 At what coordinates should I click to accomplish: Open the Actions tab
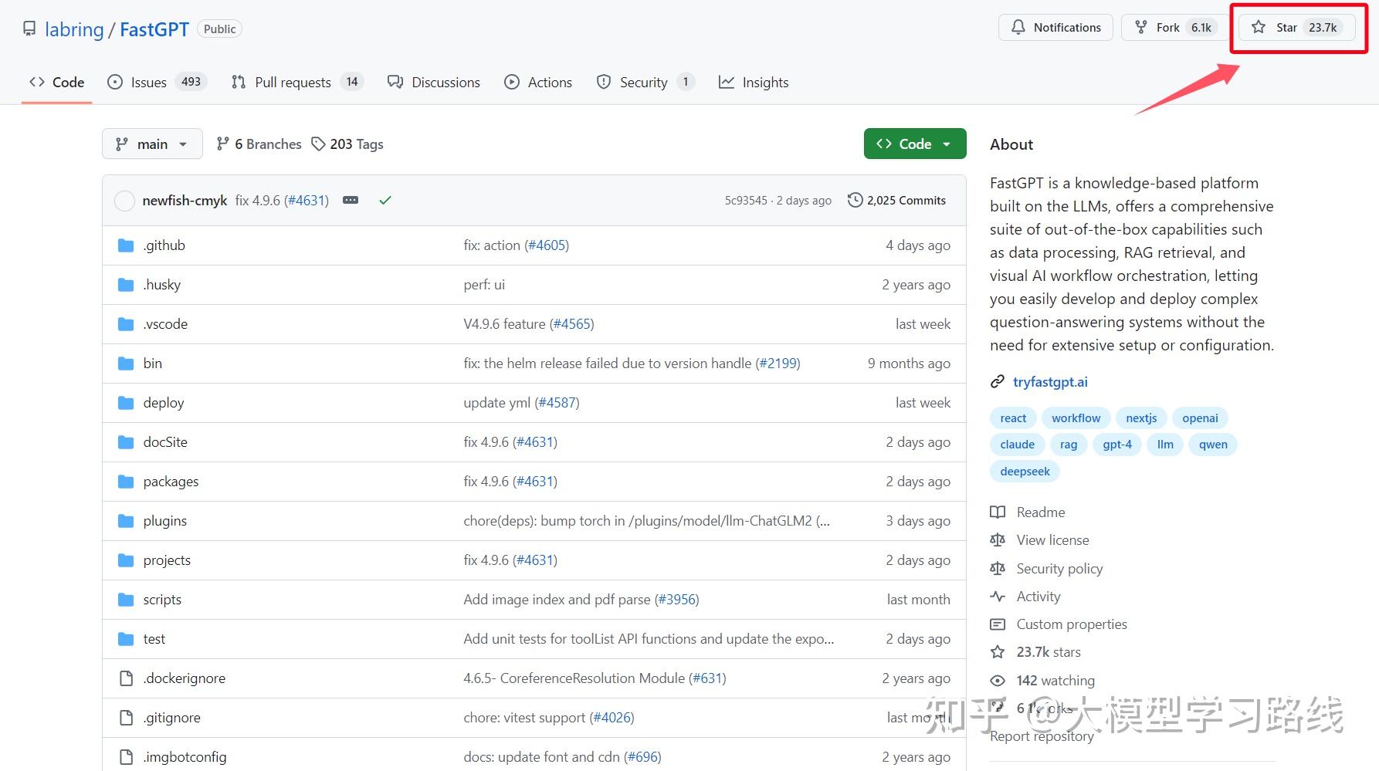538,83
